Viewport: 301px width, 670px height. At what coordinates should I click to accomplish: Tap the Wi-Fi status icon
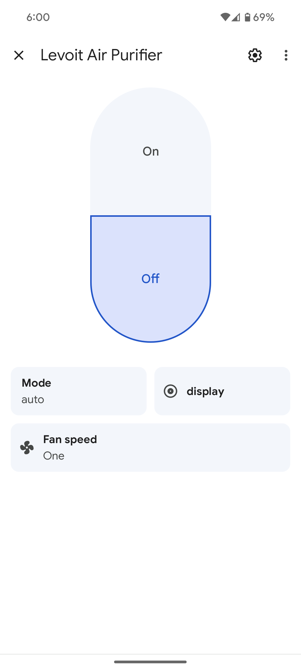[225, 17]
